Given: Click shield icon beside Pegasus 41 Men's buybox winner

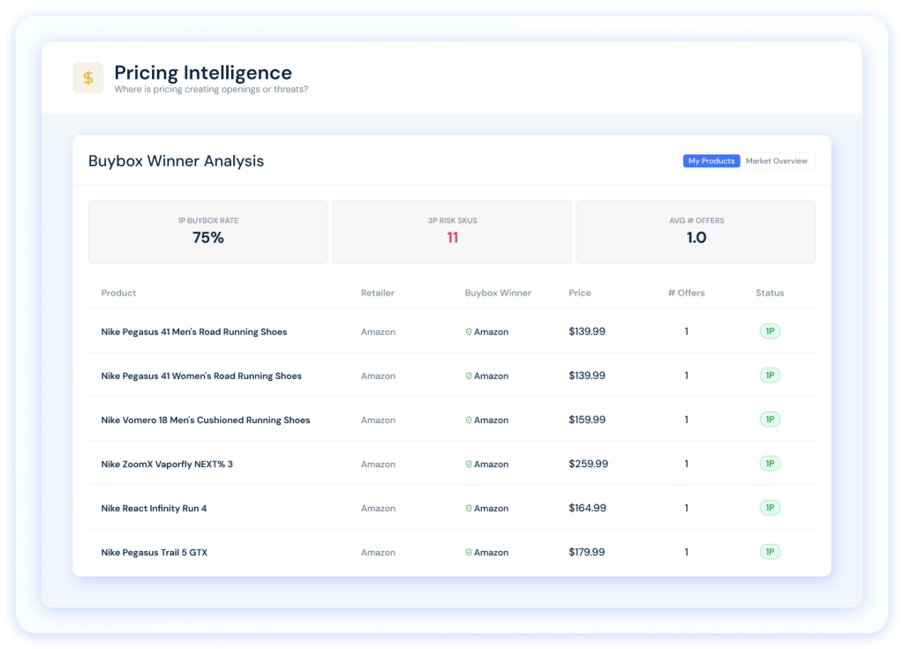Looking at the screenshot, I should (x=469, y=332).
